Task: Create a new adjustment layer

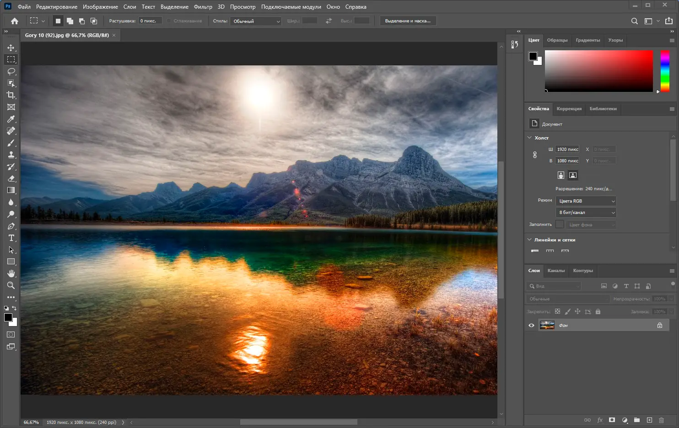Action: coord(625,420)
